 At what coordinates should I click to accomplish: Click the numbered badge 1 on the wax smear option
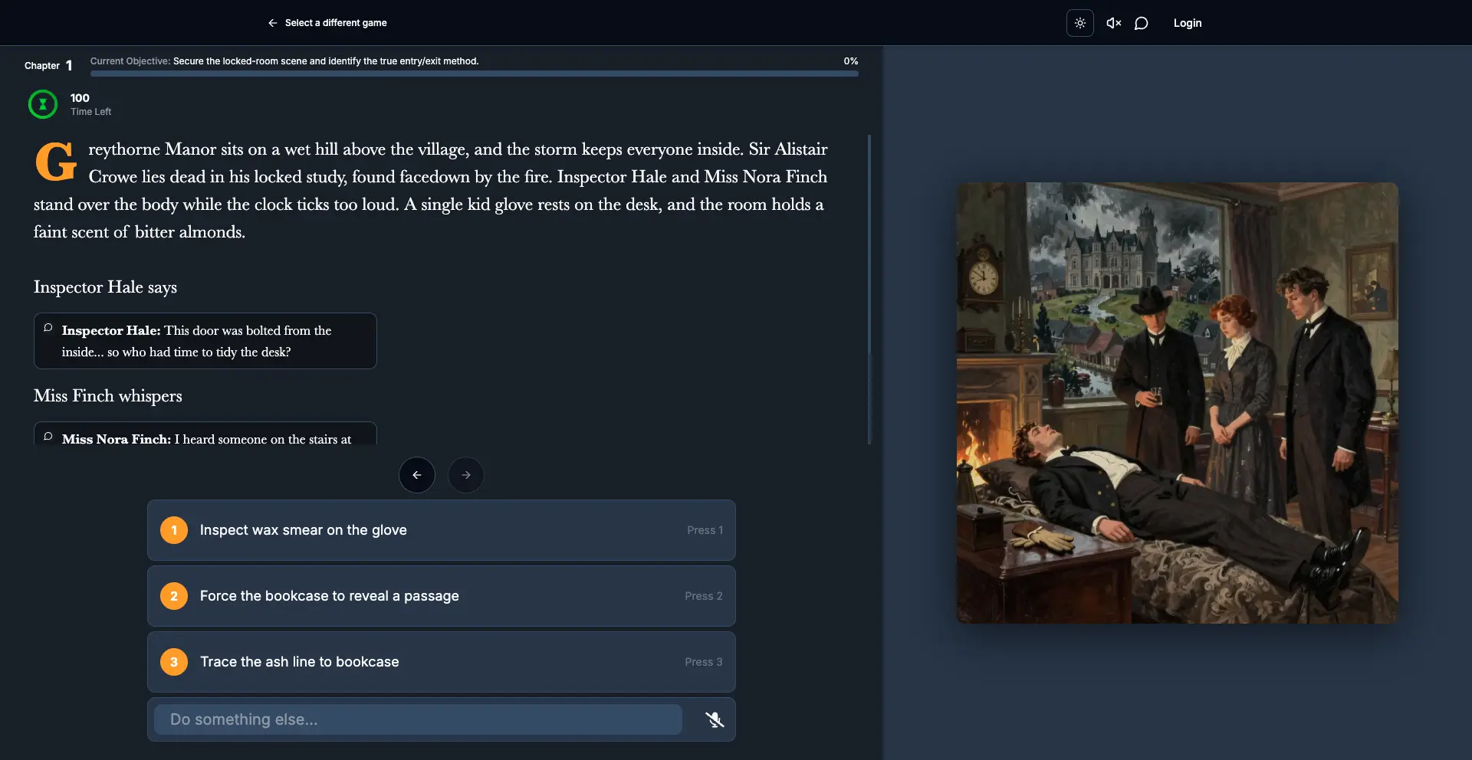174,529
